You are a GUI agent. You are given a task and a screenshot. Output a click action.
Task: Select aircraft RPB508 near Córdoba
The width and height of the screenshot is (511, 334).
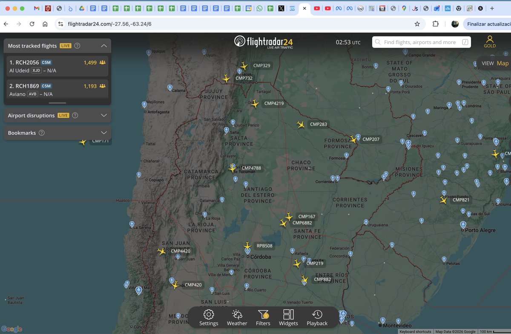tap(247, 245)
